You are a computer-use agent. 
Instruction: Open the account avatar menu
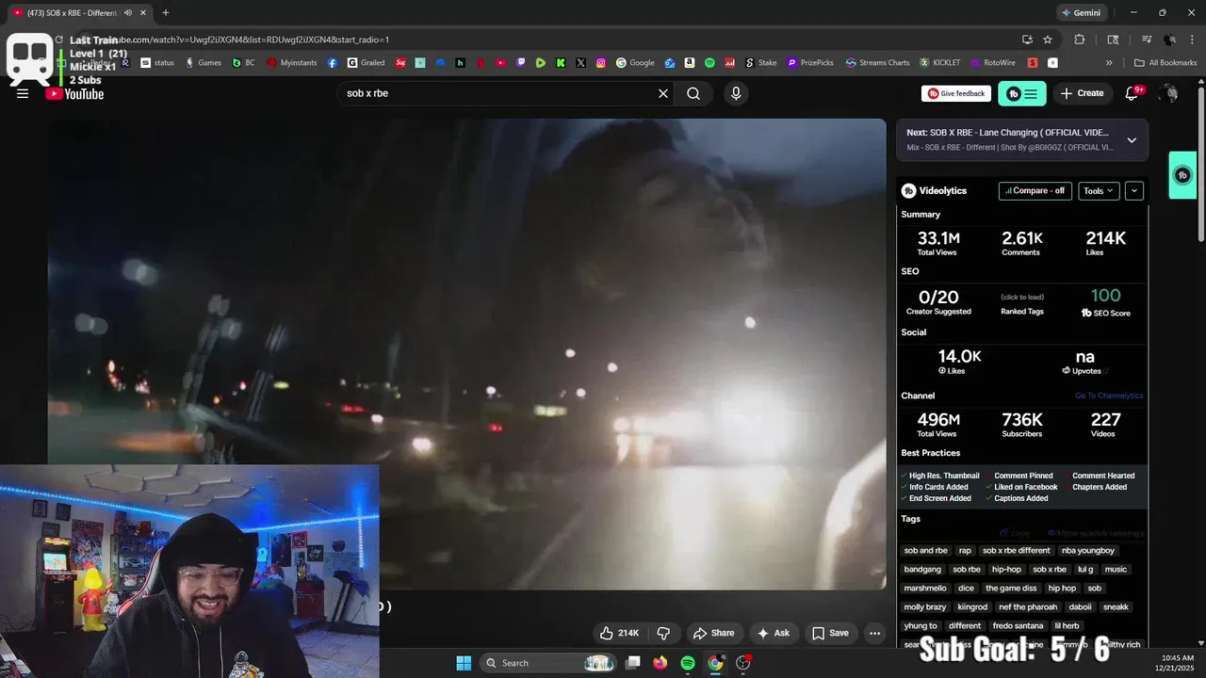[x=1169, y=93]
